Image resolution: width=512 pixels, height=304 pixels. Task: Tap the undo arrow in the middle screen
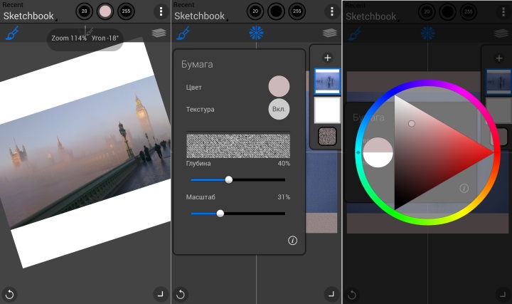pos(181,293)
